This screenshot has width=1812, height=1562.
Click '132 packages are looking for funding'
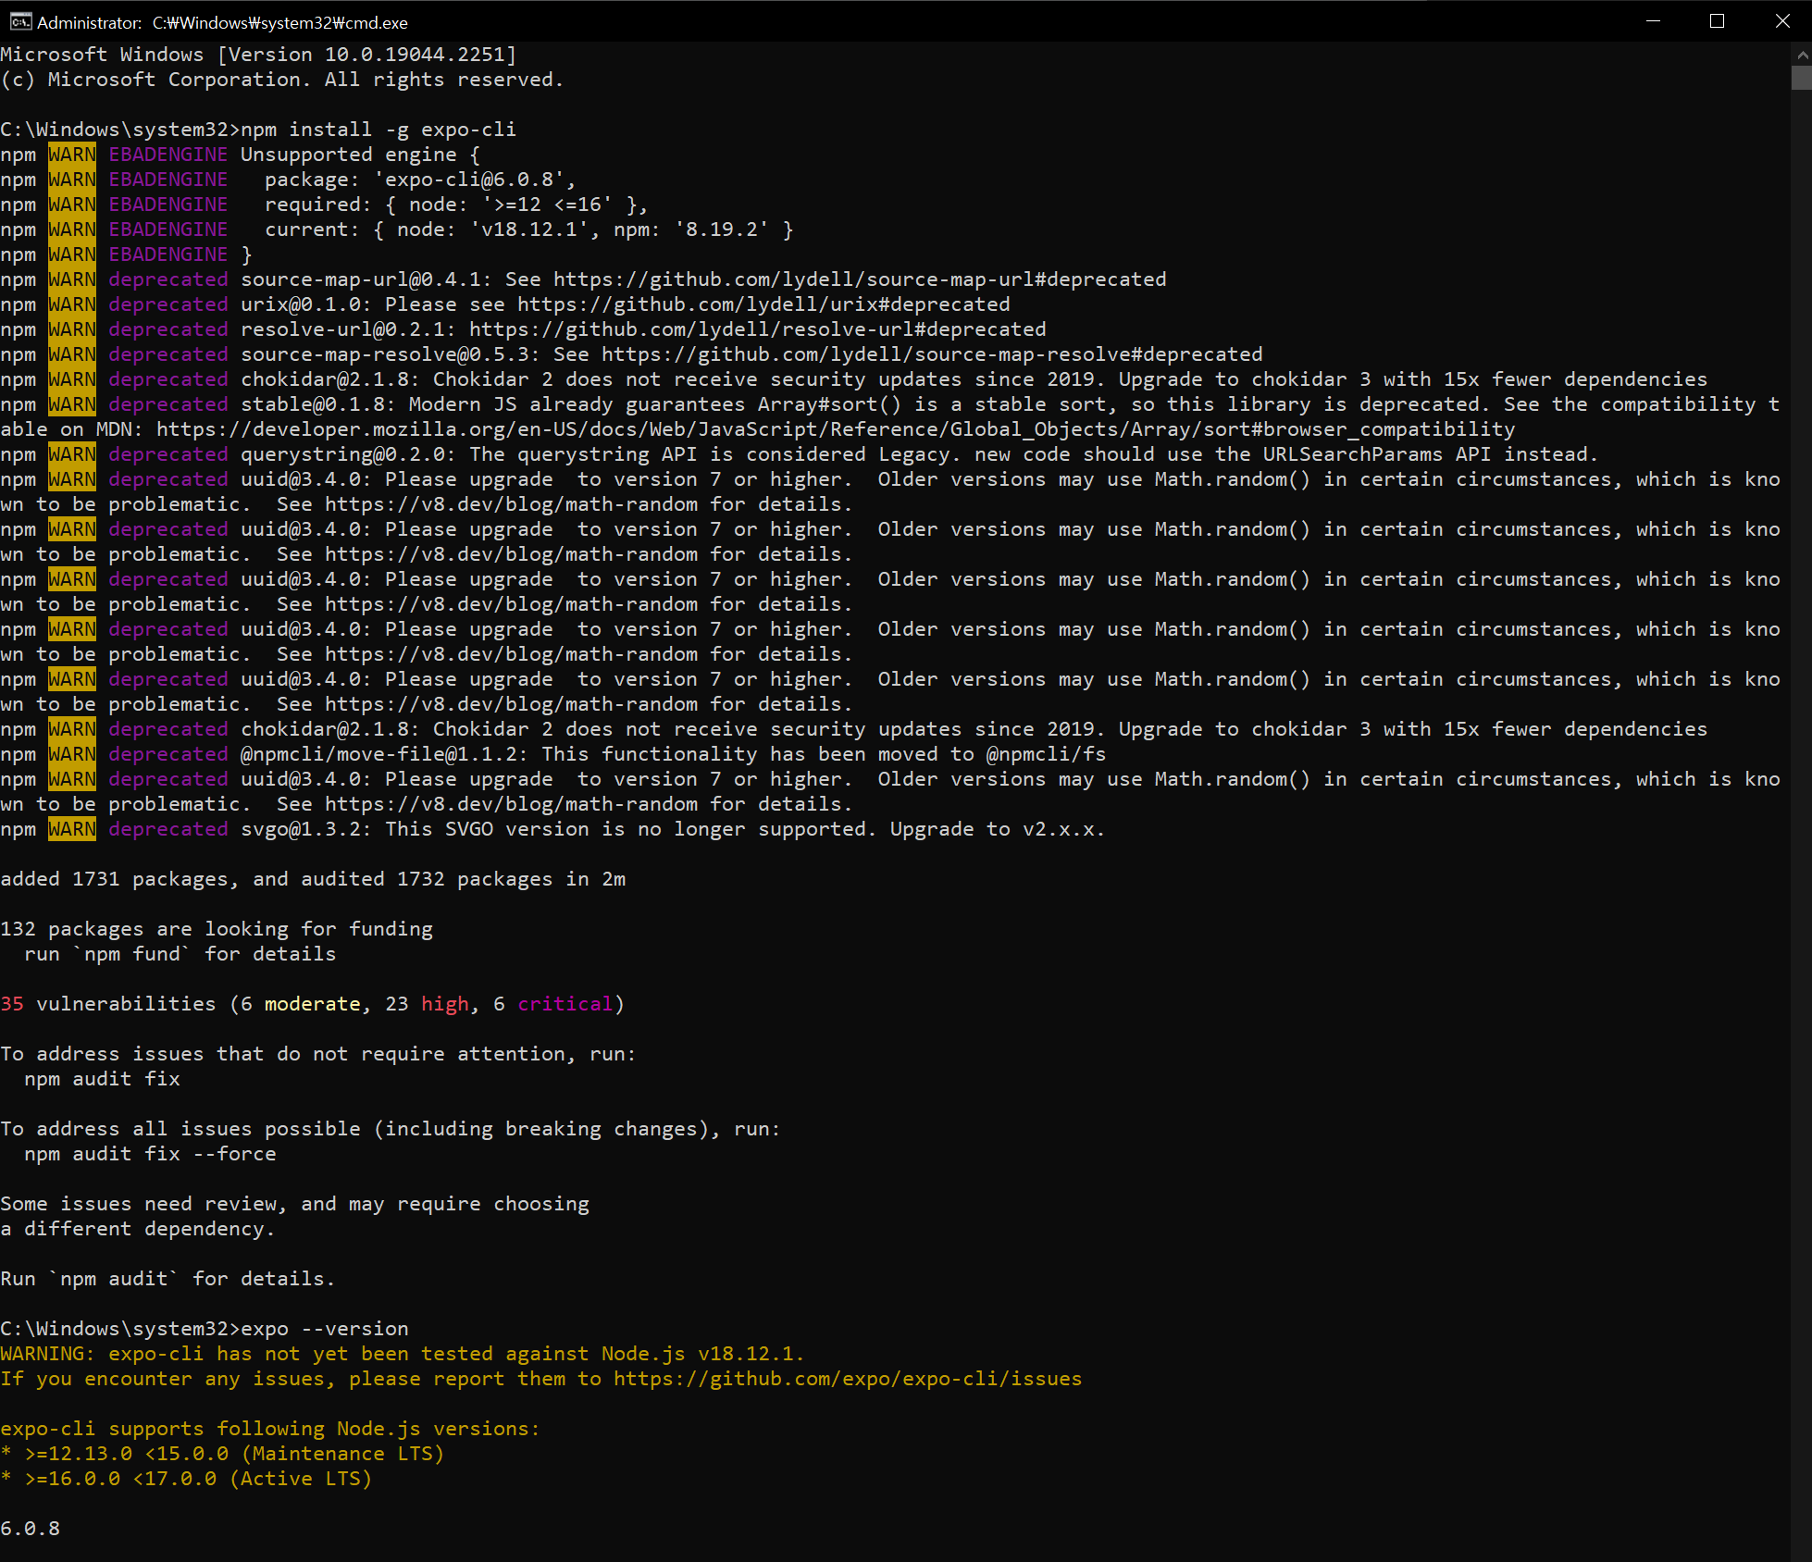click(x=217, y=929)
